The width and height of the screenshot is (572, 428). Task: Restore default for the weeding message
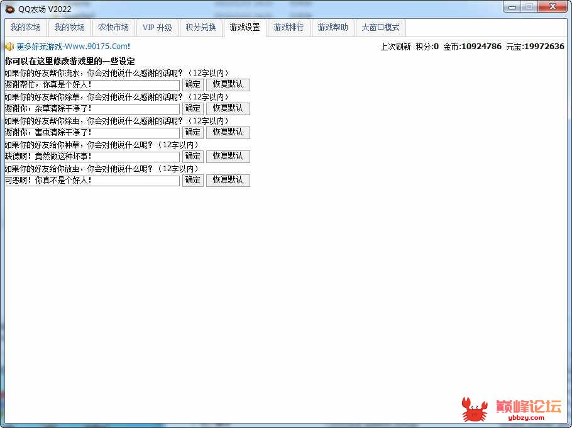point(228,108)
